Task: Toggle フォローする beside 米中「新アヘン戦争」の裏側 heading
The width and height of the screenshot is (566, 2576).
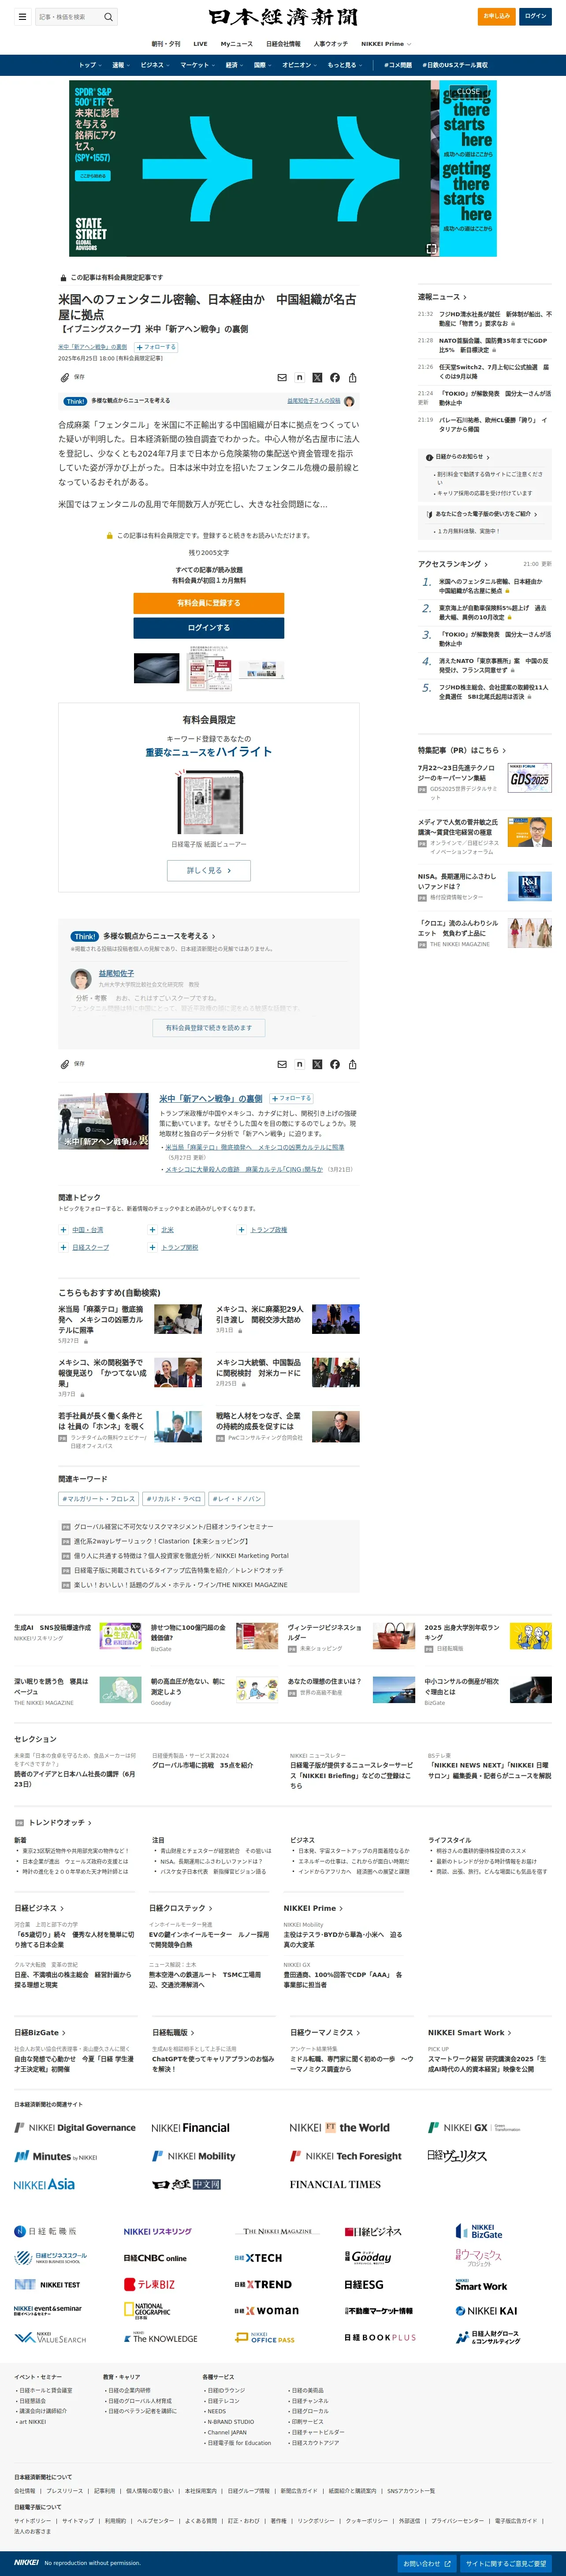Action: tap(291, 1098)
